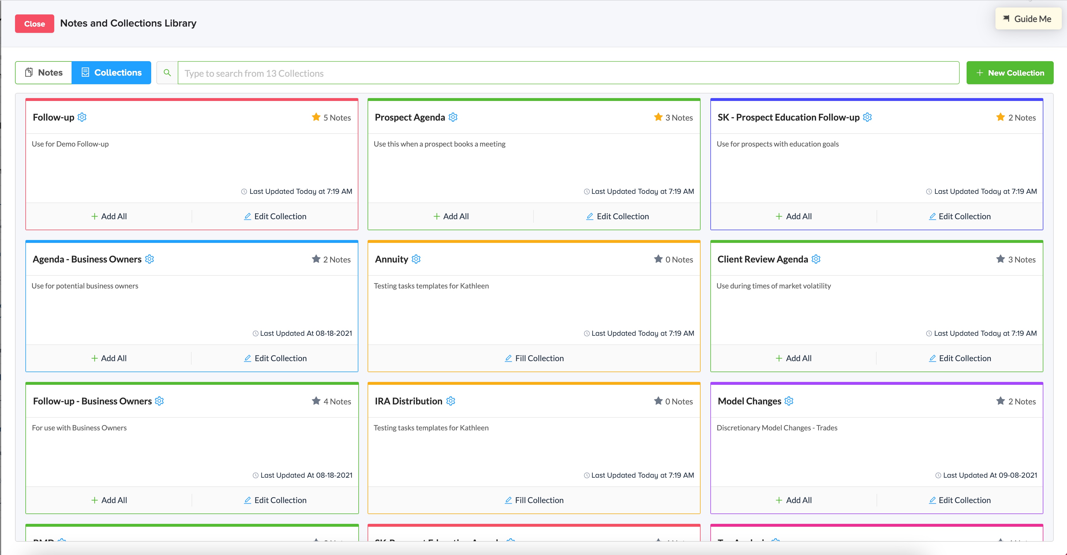Screen dimensions: 1067x555
Task: Click gear icon beside Prospect Agenda
Action: (x=453, y=117)
